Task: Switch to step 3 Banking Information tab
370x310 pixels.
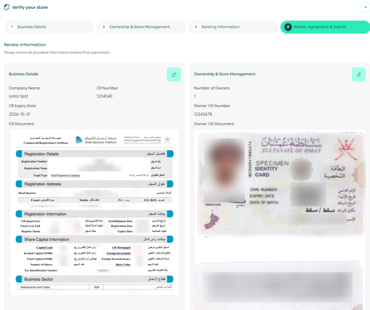Action: click(x=233, y=27)
